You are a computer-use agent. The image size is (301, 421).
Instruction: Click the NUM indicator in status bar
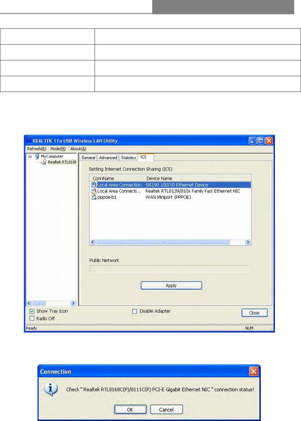point(249,328)
